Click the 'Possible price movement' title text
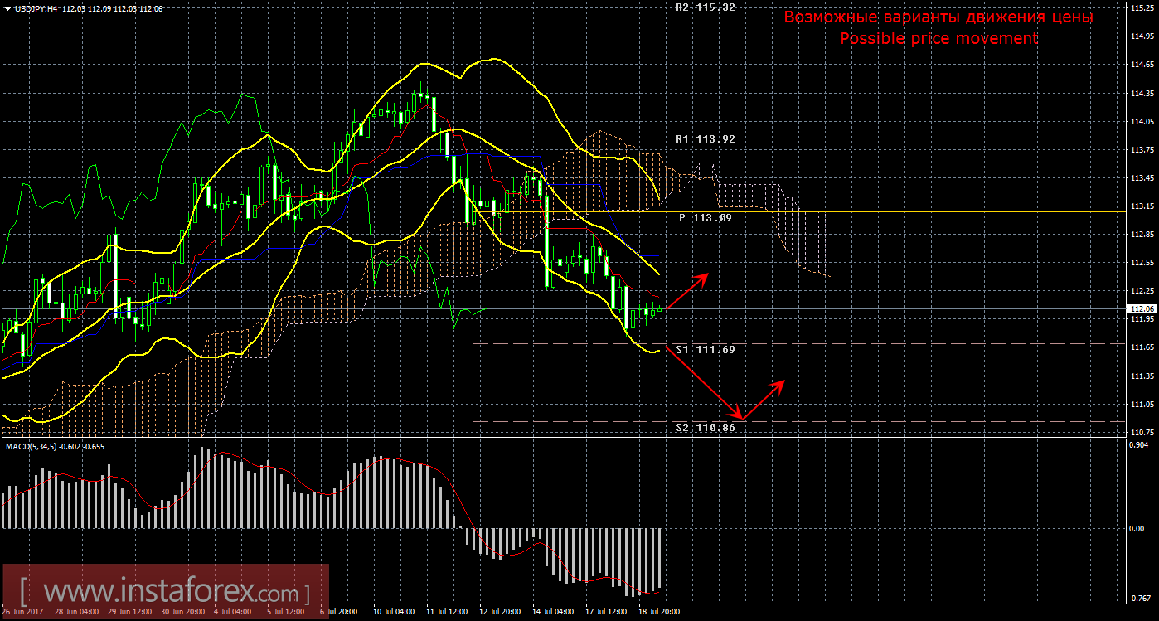Viewport: 1159px width, 621px height. point(938,38)
